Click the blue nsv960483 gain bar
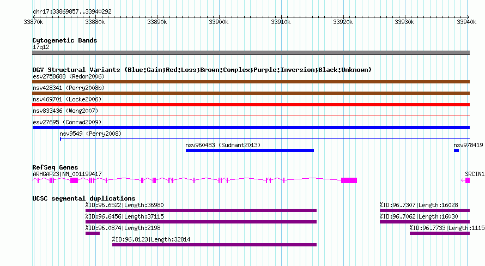The height and width of the screenshot is (266, 485). click(250, 150)
